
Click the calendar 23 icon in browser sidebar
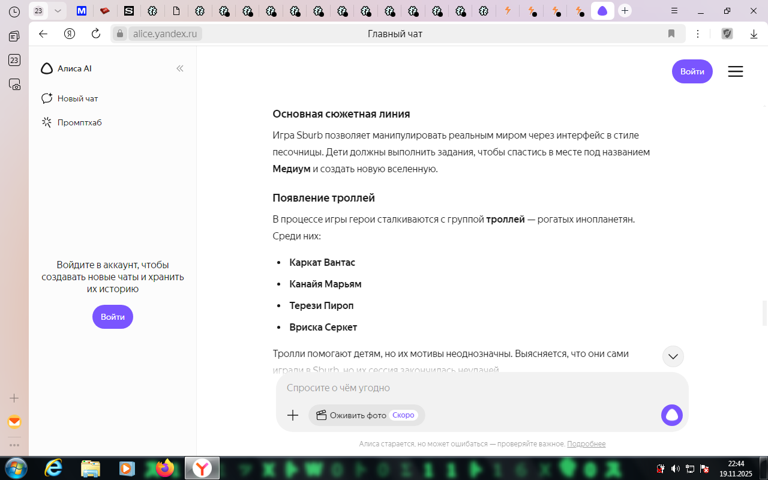14,60
